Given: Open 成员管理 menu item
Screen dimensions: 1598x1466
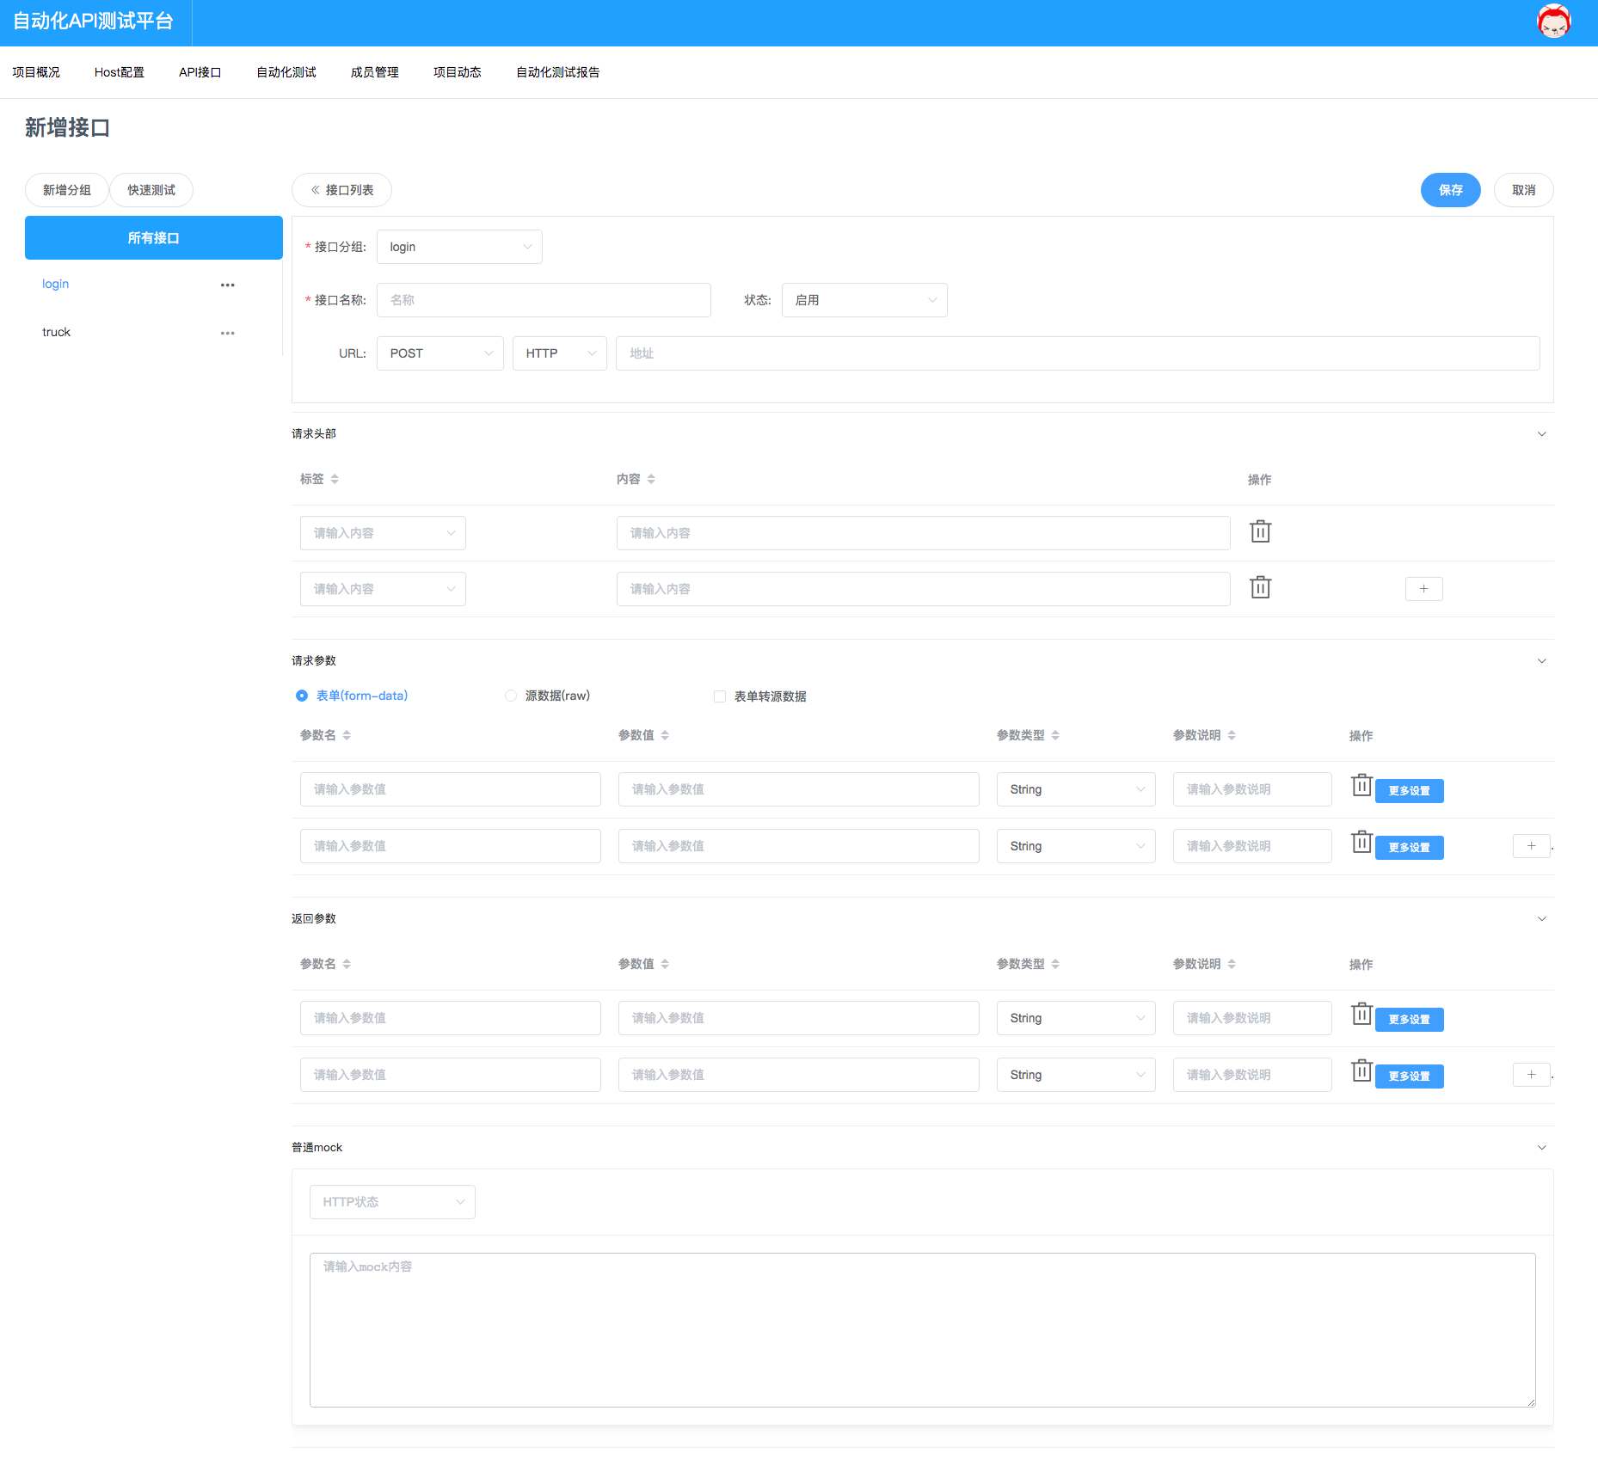Looking at the screenshot, I should (x=375, y=72).
